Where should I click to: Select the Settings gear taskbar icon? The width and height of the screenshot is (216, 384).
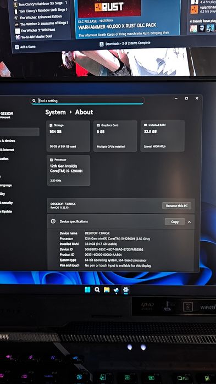pyautogui.click(x=126, y=290)
